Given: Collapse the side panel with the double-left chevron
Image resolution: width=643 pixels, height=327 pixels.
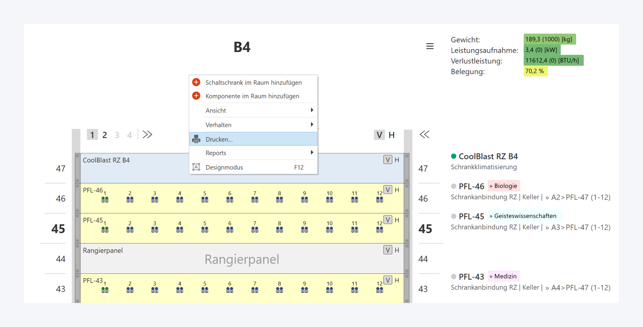Looking at the screenshot, I should pos(424,135).
